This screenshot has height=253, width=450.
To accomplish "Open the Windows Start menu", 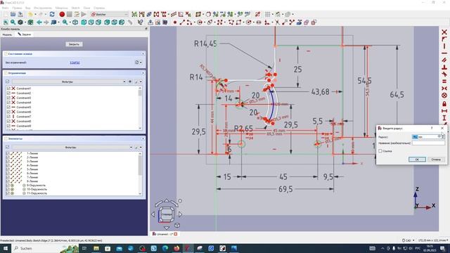I will 5,248.
